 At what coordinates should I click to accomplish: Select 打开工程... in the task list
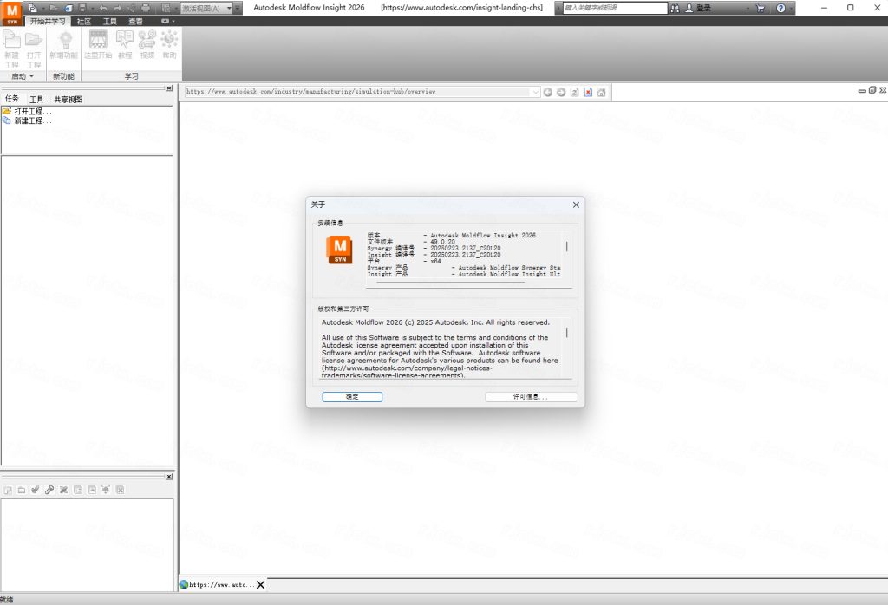tap(33, 111)
